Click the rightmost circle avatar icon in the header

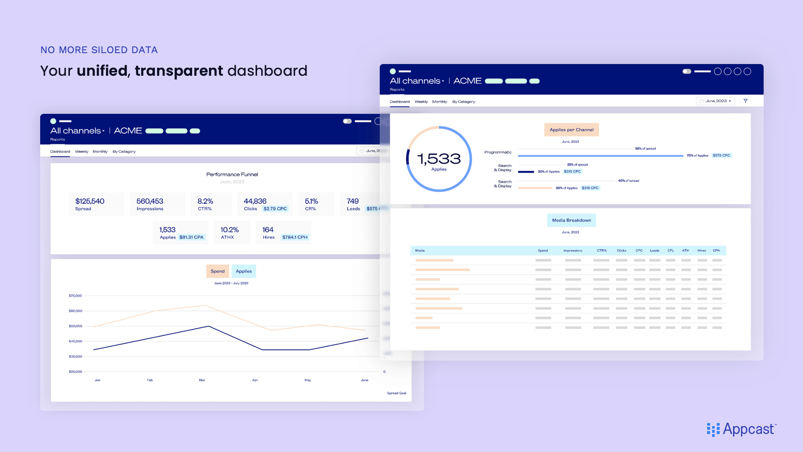tap(748, 72)
